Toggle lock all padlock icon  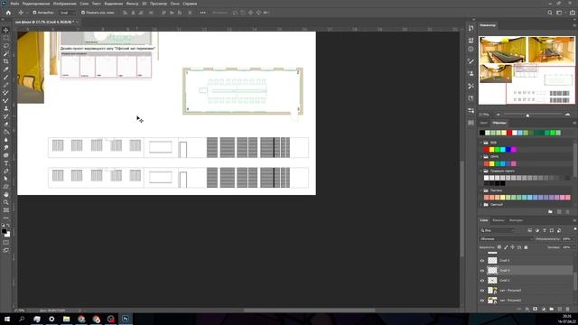point(526,247)
